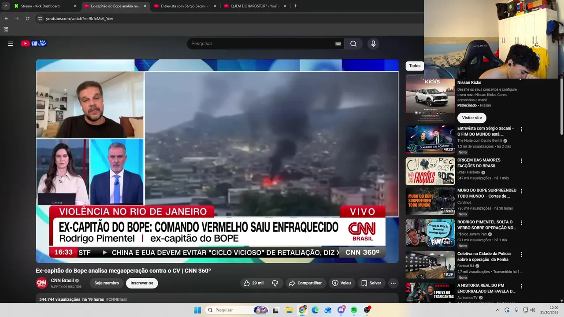Click the Seja membro button
The width and height of the screenshot is (564, 317).
[x=107, y=283]
